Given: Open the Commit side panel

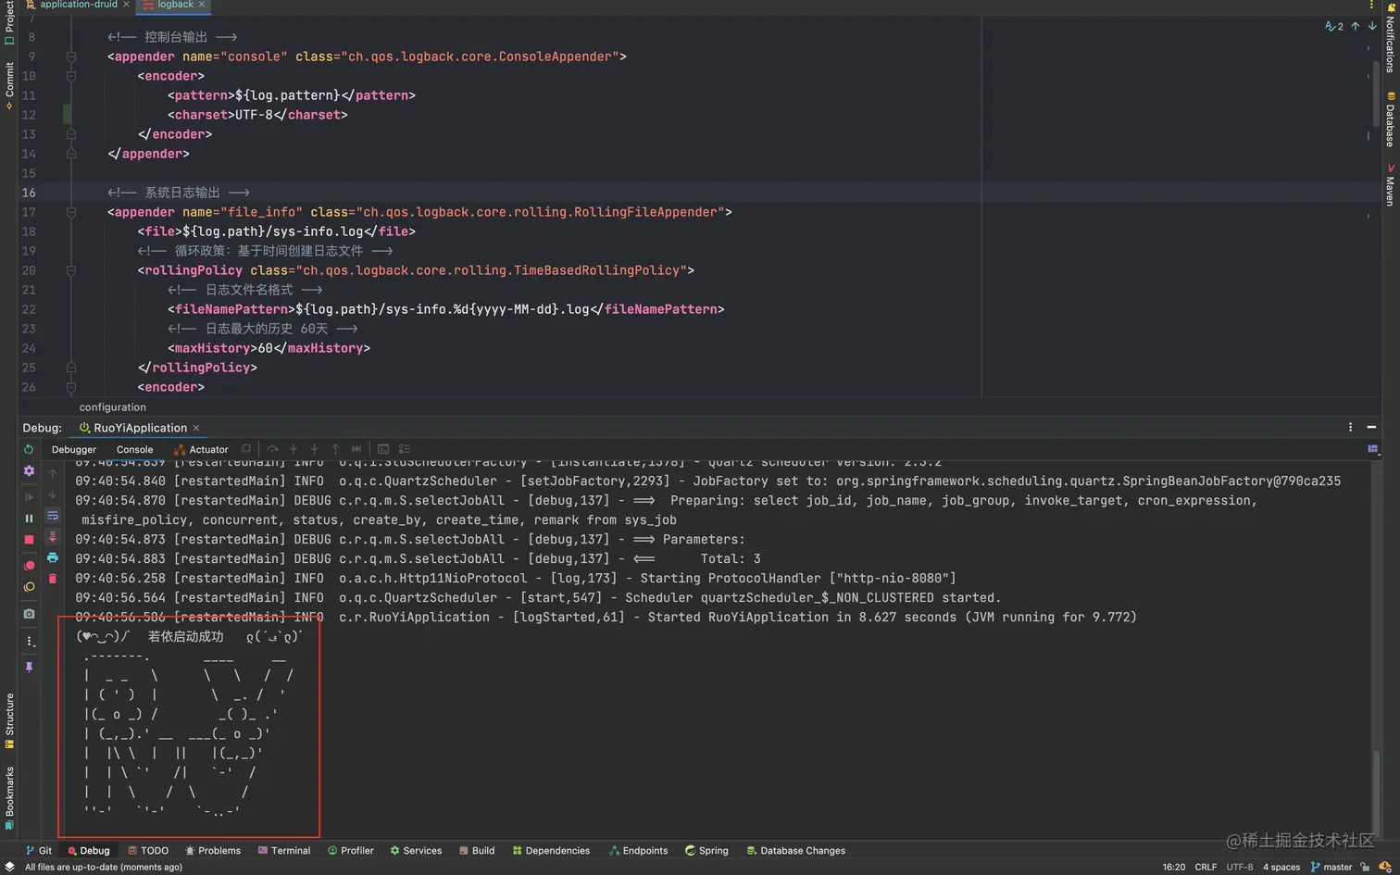Looking at the screenshot, I should coord(9,85).
